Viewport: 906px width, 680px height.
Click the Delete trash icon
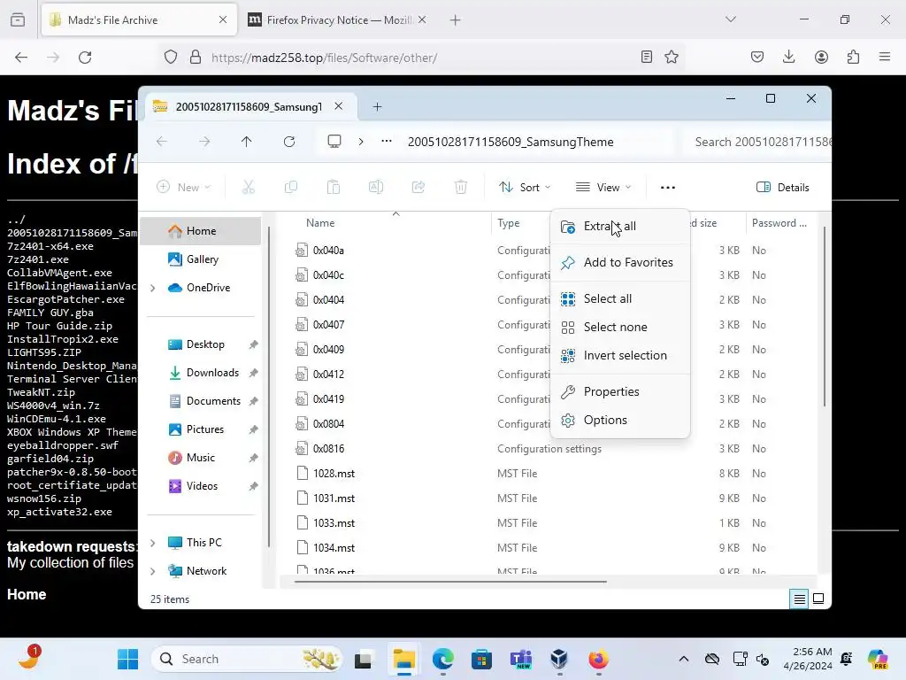461,188
